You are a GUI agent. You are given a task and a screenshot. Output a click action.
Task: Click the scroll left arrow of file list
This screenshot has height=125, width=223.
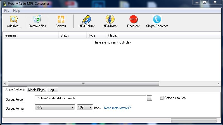pos(5,83)
